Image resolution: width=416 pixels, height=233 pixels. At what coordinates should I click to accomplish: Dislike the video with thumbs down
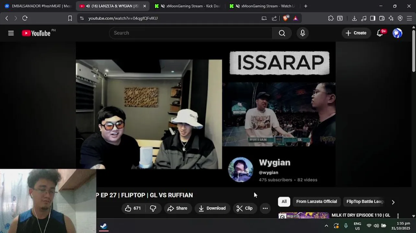(x=153, y=208)
